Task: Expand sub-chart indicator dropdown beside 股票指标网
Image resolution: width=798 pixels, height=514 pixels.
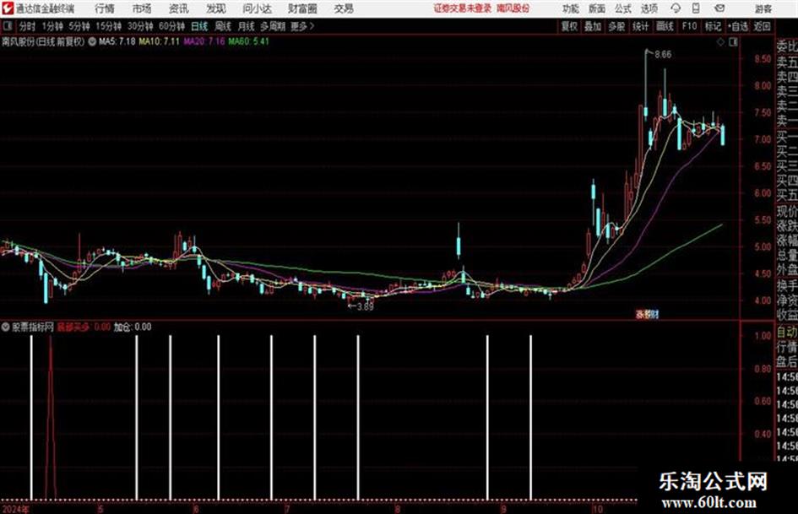Action: 6,327
